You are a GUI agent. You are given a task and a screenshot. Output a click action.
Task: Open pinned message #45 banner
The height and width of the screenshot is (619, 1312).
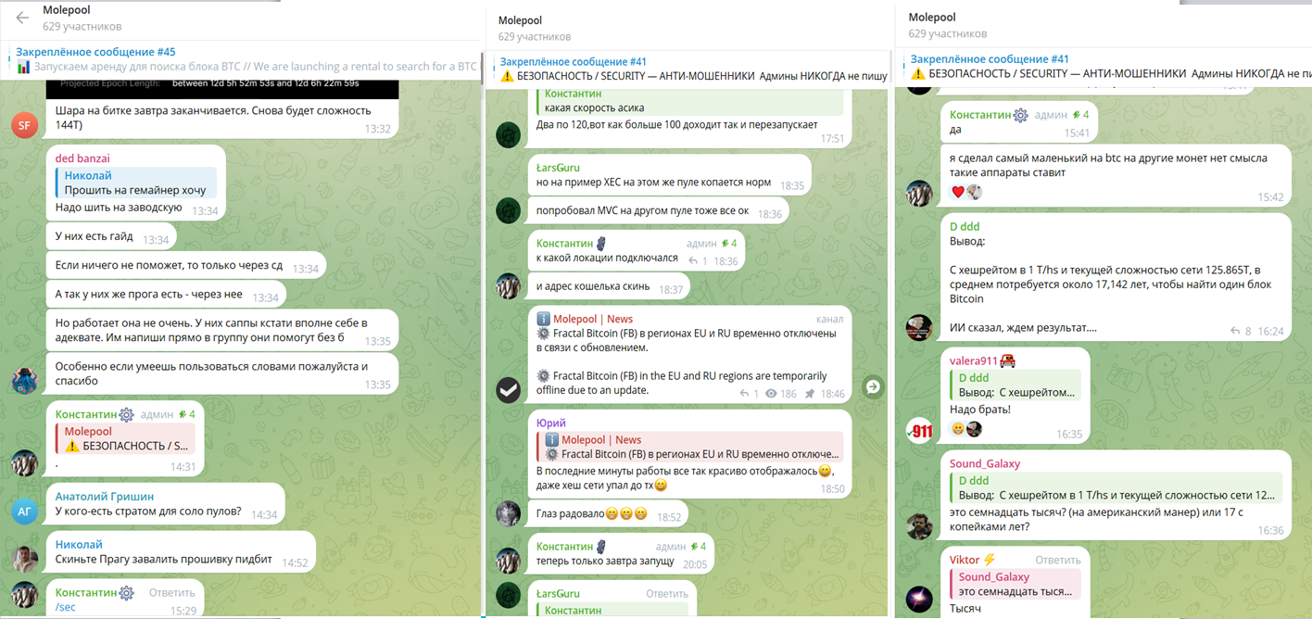pos(246,59)
